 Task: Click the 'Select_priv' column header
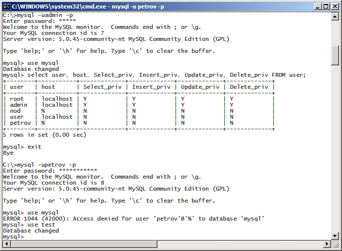pos(103,87)
